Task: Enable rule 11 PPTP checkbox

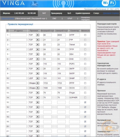Action: (x=85, y=83)
